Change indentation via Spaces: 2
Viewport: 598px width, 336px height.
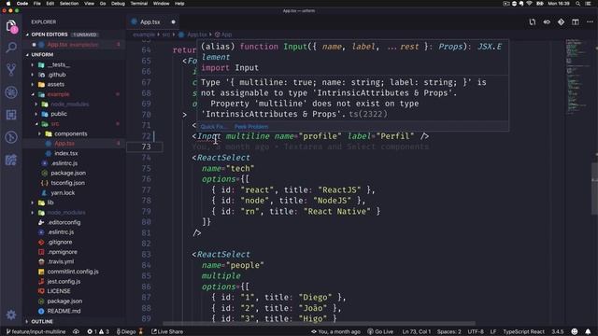click(x=449, y=332)
